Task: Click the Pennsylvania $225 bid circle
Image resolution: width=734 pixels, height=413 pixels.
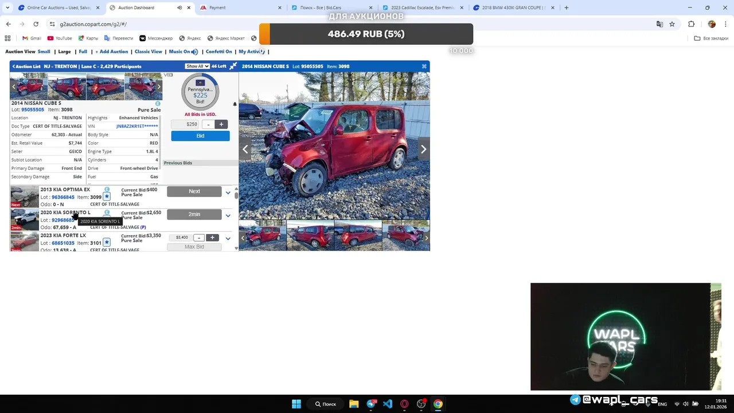Action: pyautogui.click(x=200, y=92)
